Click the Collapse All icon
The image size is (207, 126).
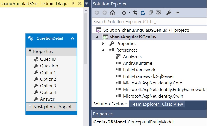point(151,13)
